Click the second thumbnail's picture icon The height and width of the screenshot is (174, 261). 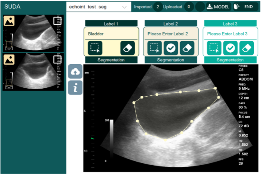pos(9,59)
